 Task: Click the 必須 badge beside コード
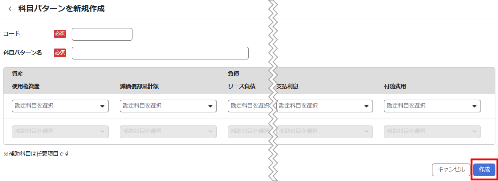tap(60, 34)
